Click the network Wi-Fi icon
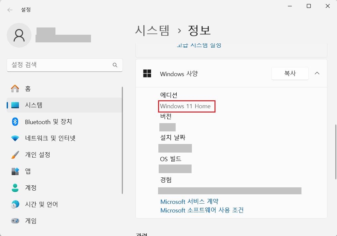 click(x=15, y=138)
